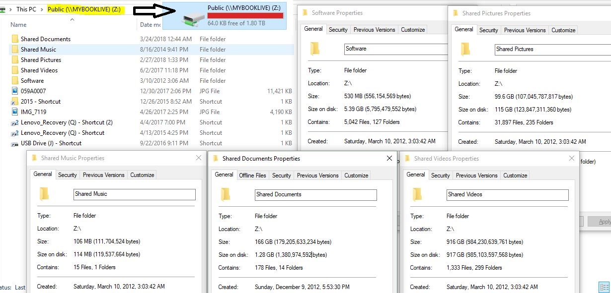This screenshot has width=611, height=293.
Task: Open Customize tab in Shared Music Properties
Action: pos(142,175)
